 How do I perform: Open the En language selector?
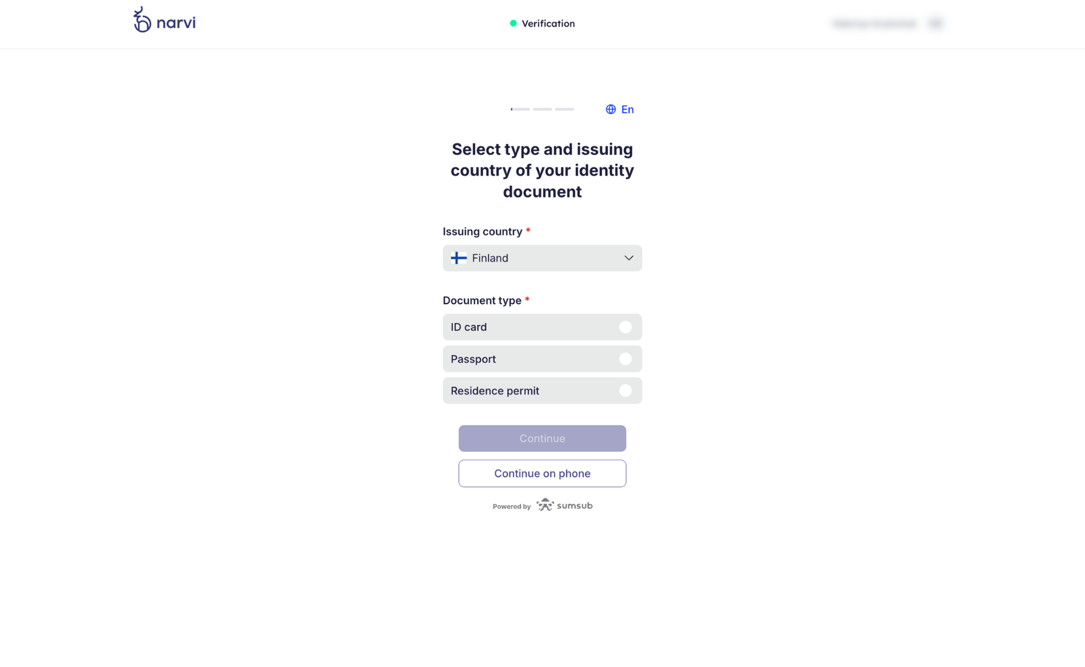coord(620,109)
